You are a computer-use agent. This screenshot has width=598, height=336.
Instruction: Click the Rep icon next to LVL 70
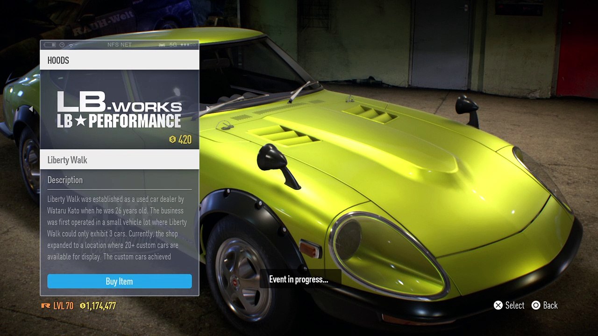(x=46, y=306)
